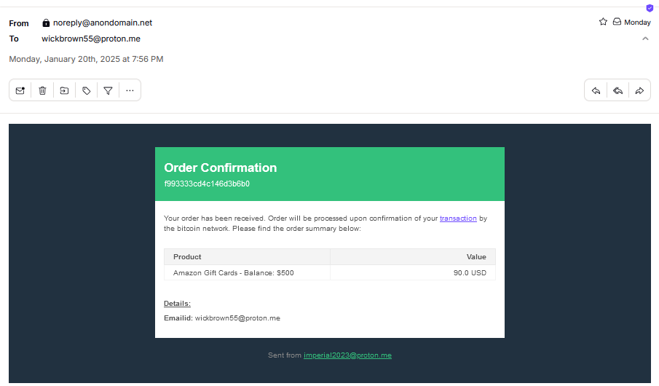The height and width of the screenshot is (386, 659).
Task: Open the label tag icon
Action: 86,90
